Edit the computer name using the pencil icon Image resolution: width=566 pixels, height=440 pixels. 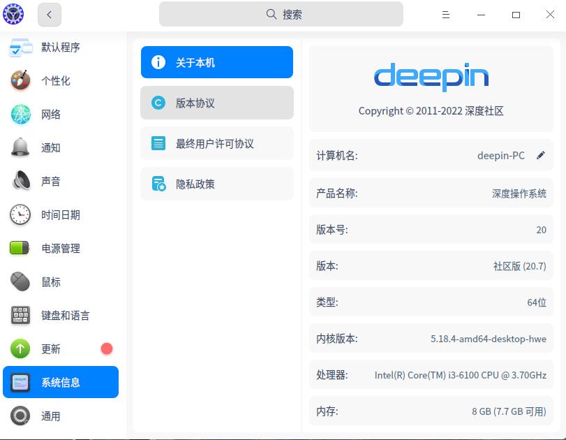[541, 155]
